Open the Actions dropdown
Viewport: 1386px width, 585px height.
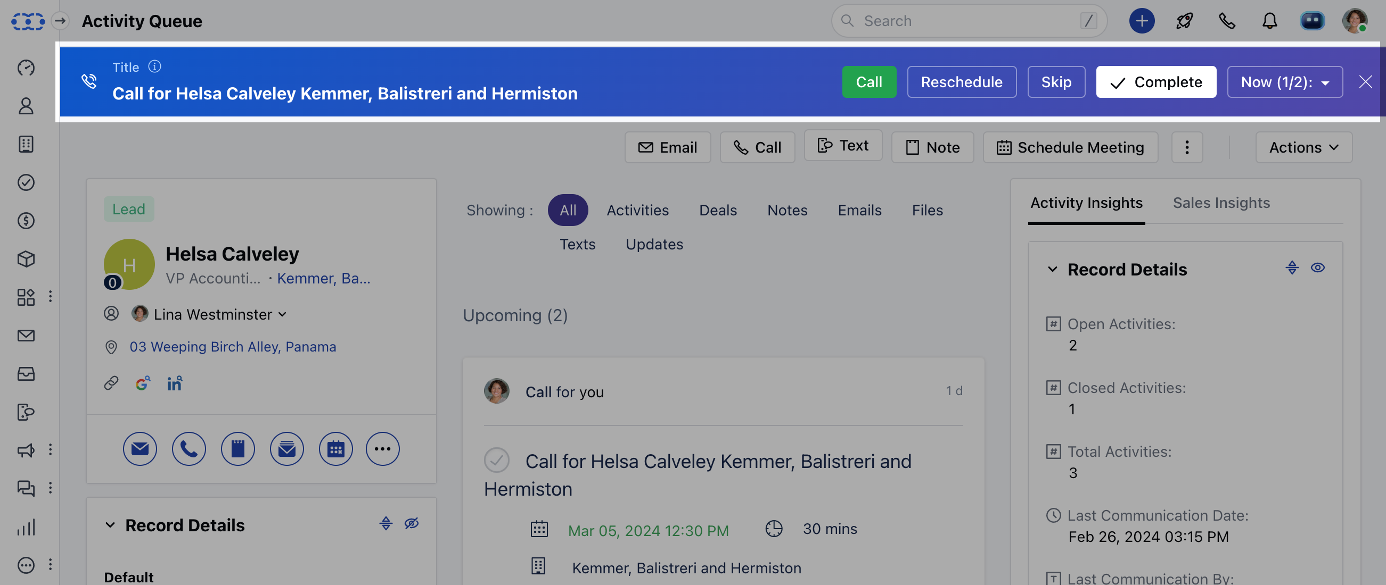[1303, 147]
